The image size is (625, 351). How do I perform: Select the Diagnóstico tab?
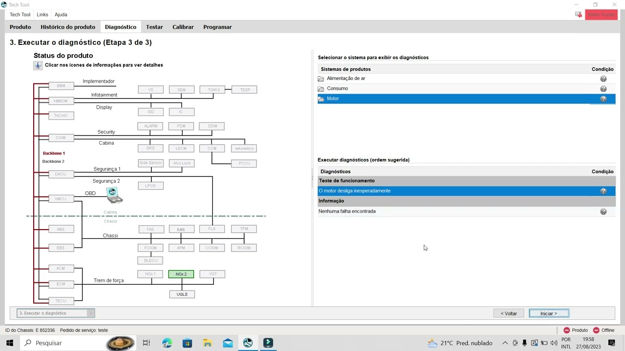pyautogui.click(x=121, y=27)
